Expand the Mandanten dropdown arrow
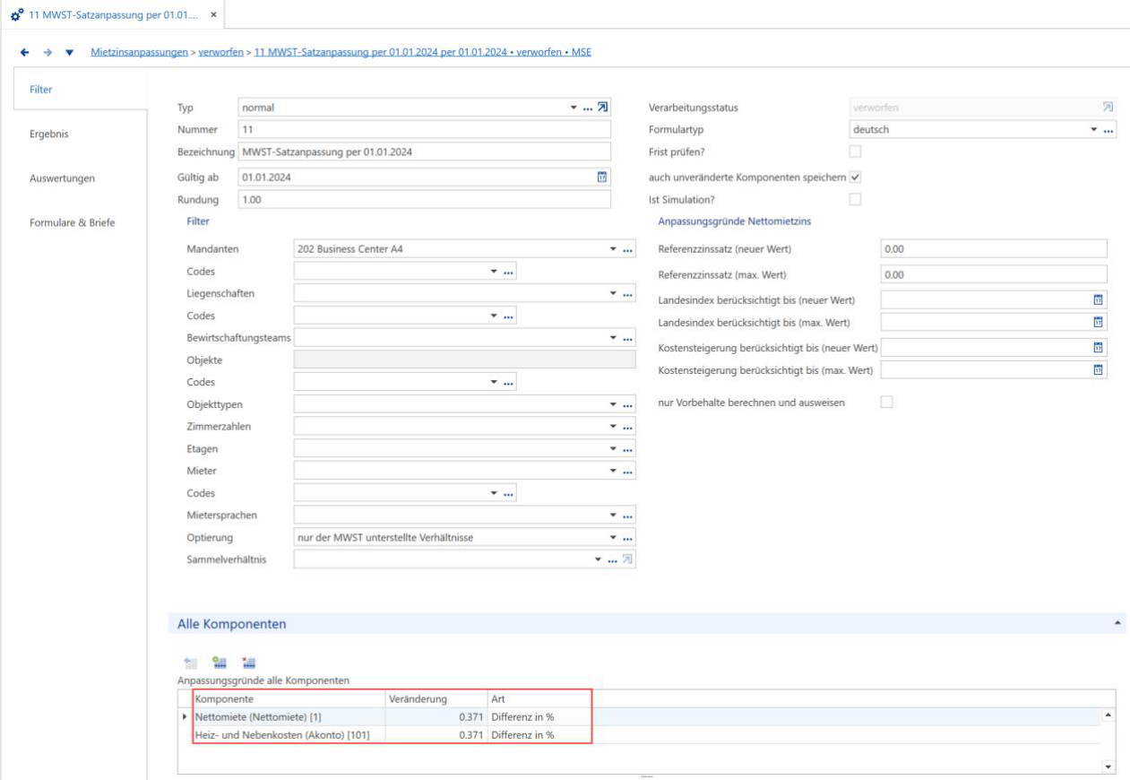 [x=614, y=249]
